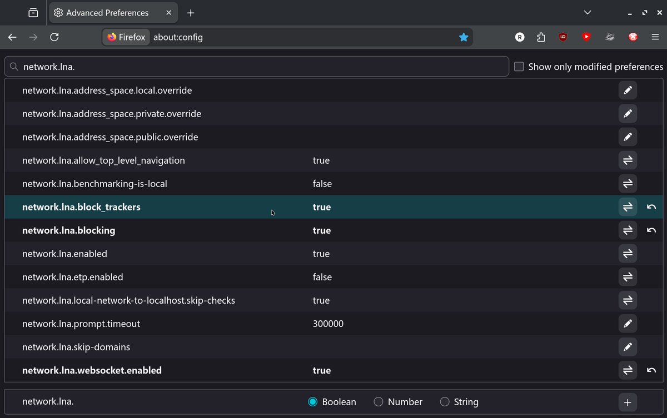Click the Firefox identity icon in address bar
Image resolution: width=667 pixels, height=418 pixels.
[x=126, y=37]
